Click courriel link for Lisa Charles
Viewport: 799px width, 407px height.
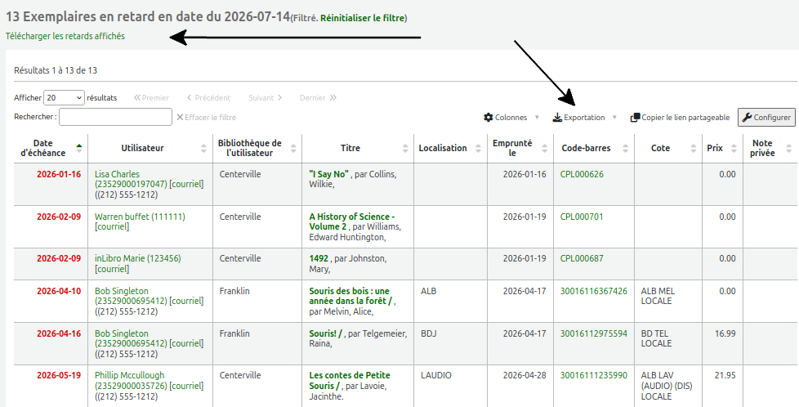pyautogui.click(x=186, y=184)
